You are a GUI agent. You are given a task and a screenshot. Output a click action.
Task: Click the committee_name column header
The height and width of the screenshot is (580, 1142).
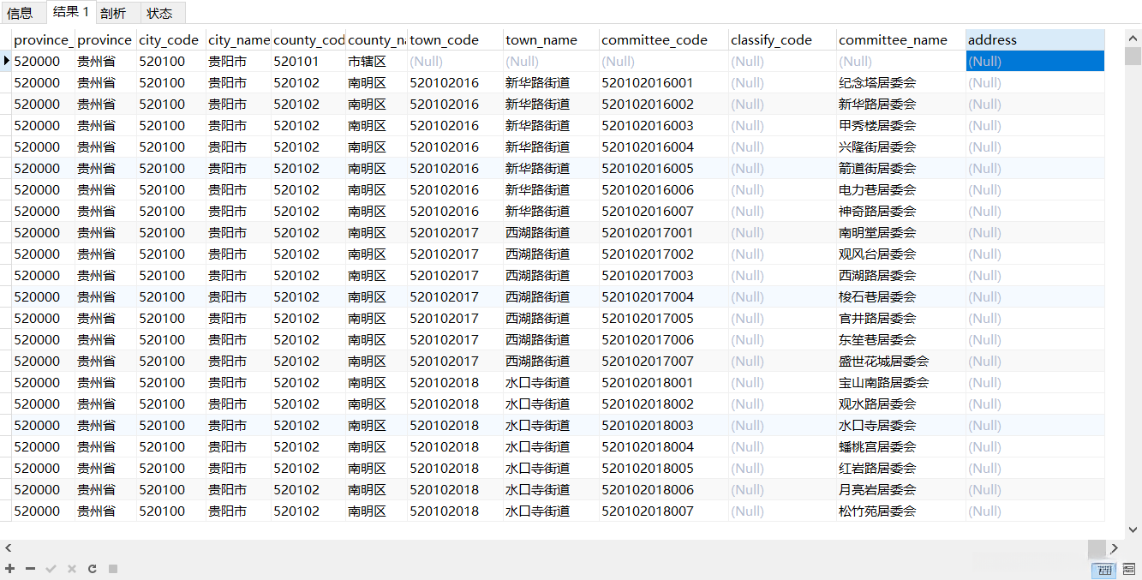click(x=900, y=39)
